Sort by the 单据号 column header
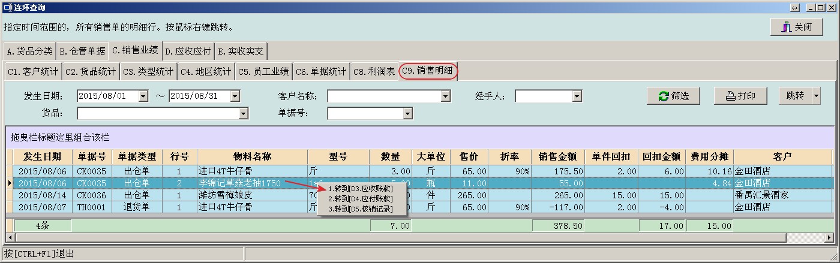This screenshot has height=263, width=840. coord(92,157)
